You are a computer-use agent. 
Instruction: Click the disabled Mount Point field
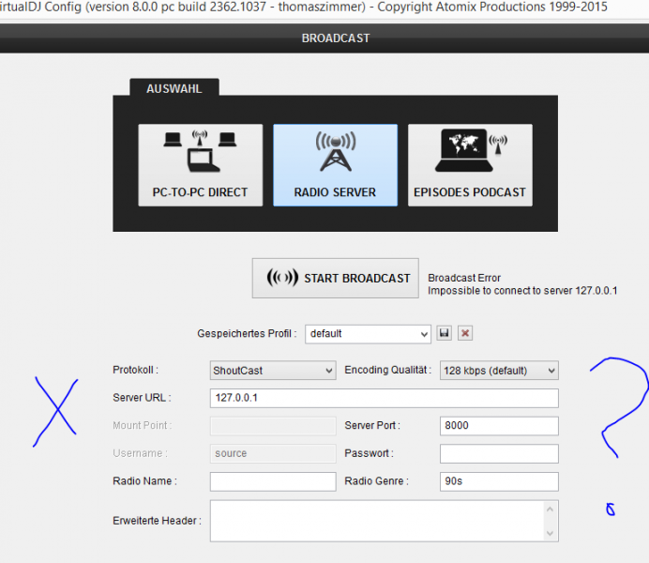(x=273, y=426)
